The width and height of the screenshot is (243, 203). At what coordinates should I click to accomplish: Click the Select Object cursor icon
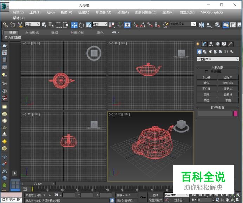44,25
